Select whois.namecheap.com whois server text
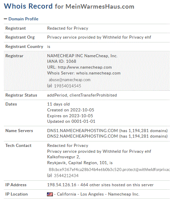 [98, 73]
